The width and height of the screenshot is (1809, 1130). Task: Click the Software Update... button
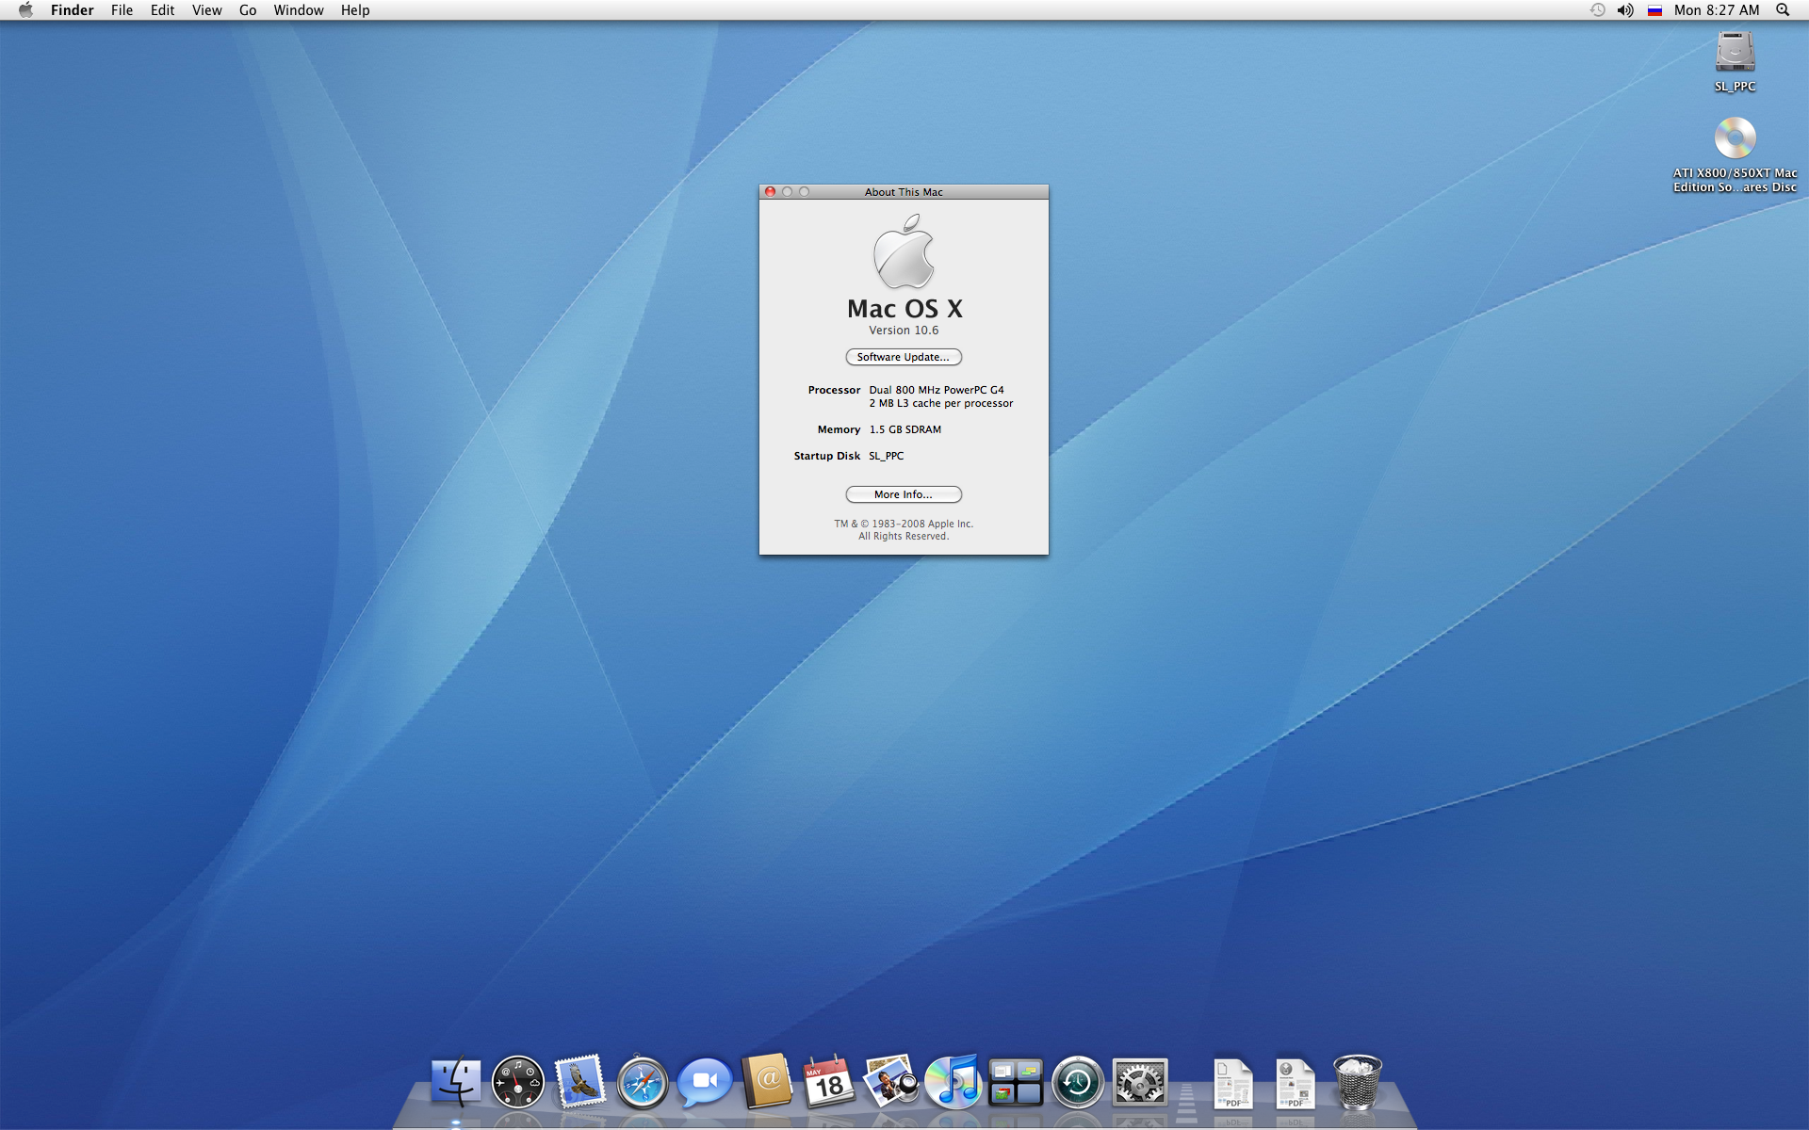[x=904, y=357]
